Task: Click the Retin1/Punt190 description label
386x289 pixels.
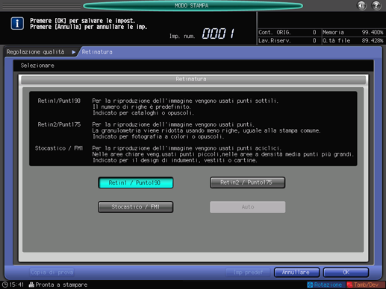Action: coord(59,101)
